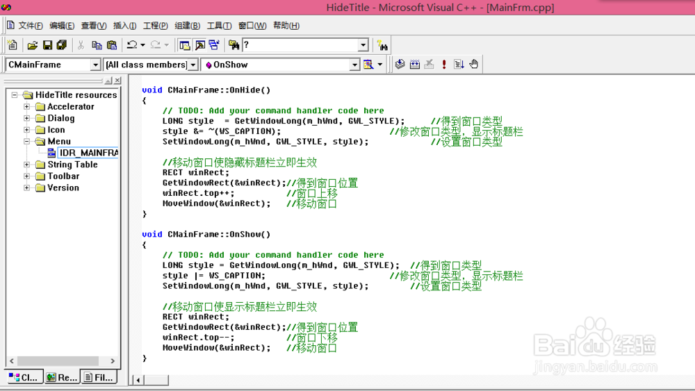Expand the Version folder
695x391 pixels.
26,188
